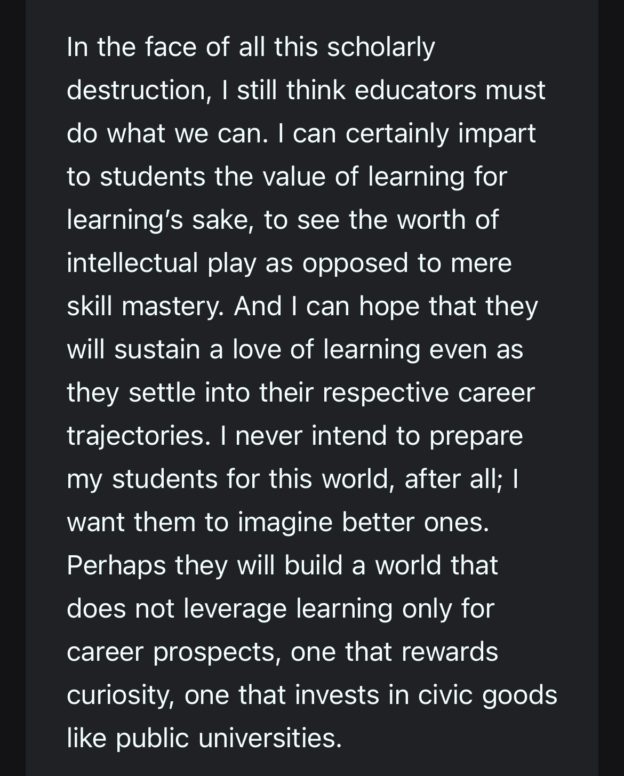Click the word "sustain" in the paragraph
This screenshot has height=776, width=624.
click(x=157, y=349)
